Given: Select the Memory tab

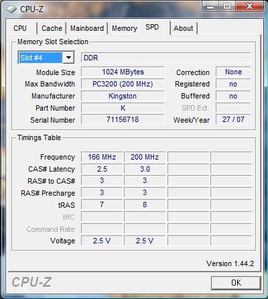Looking at the screenshot, I should click(x=125, y=28).
